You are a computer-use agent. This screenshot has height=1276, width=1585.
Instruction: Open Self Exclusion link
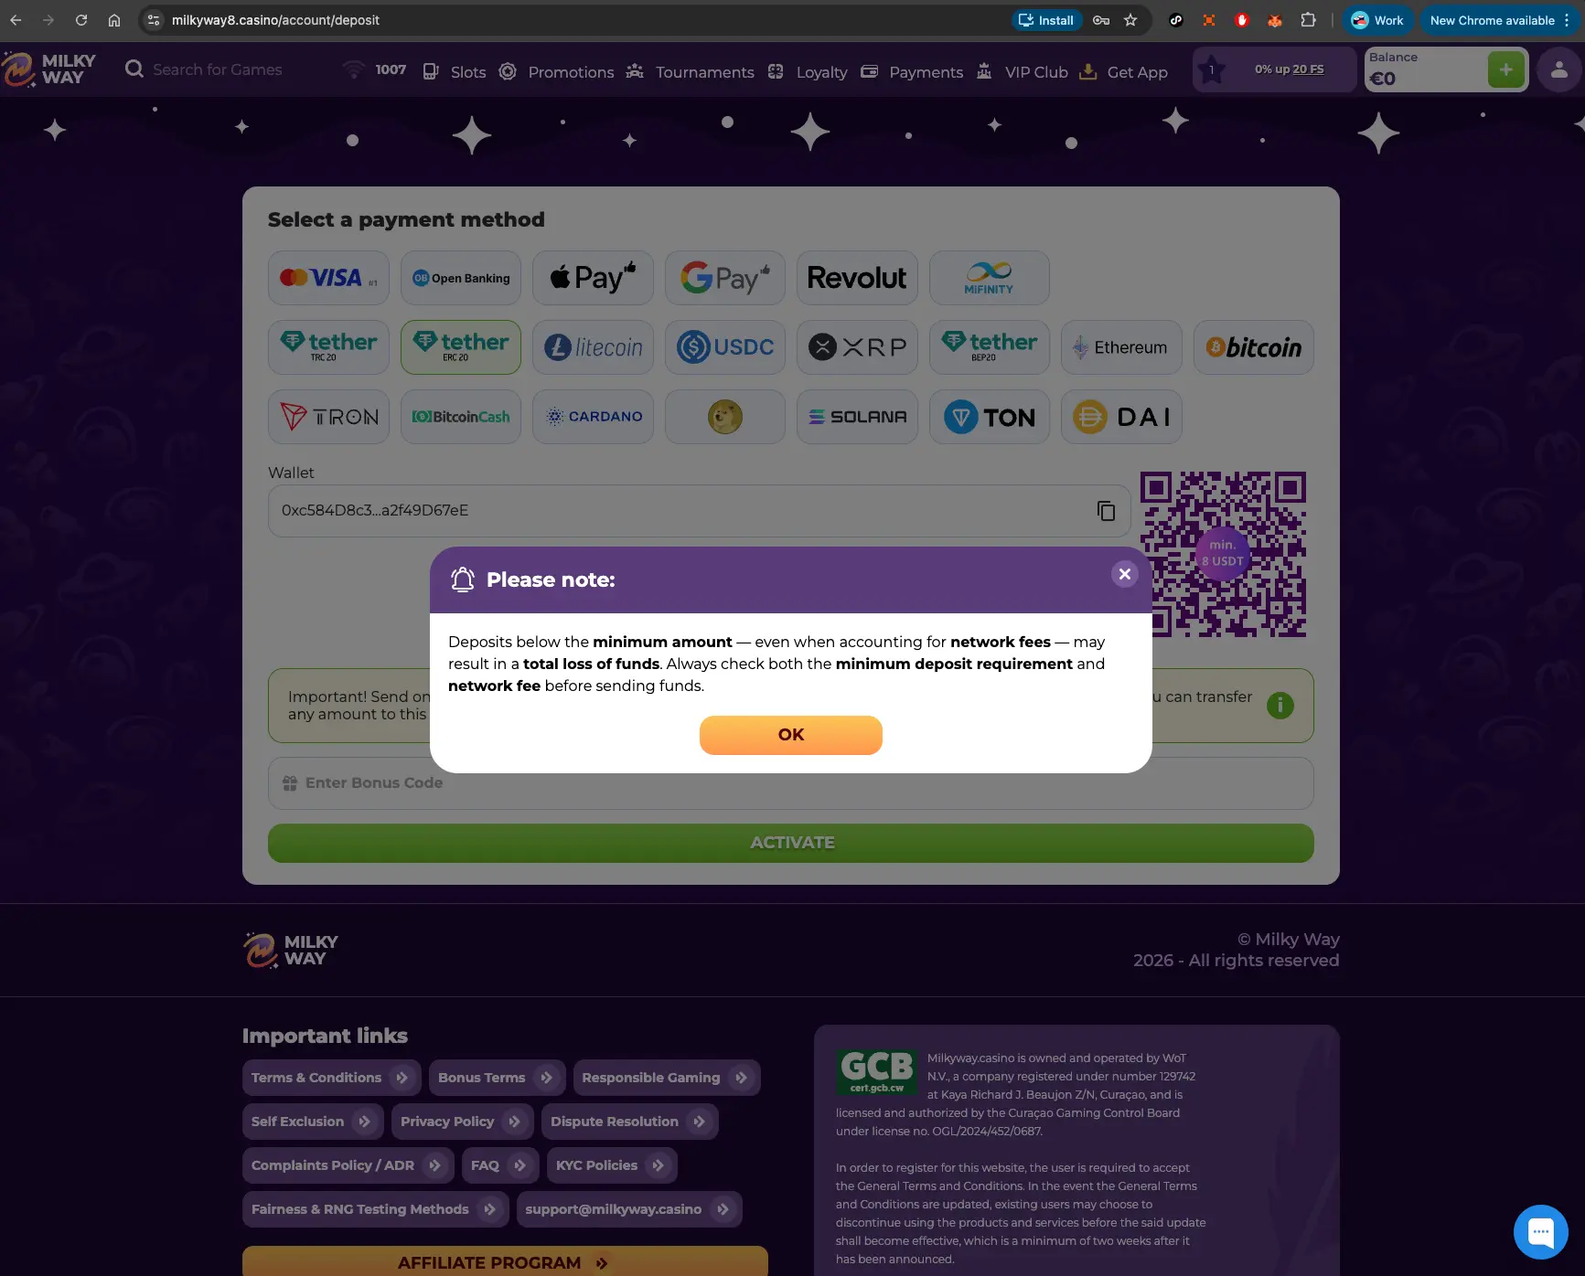(x=313, y=1122)
